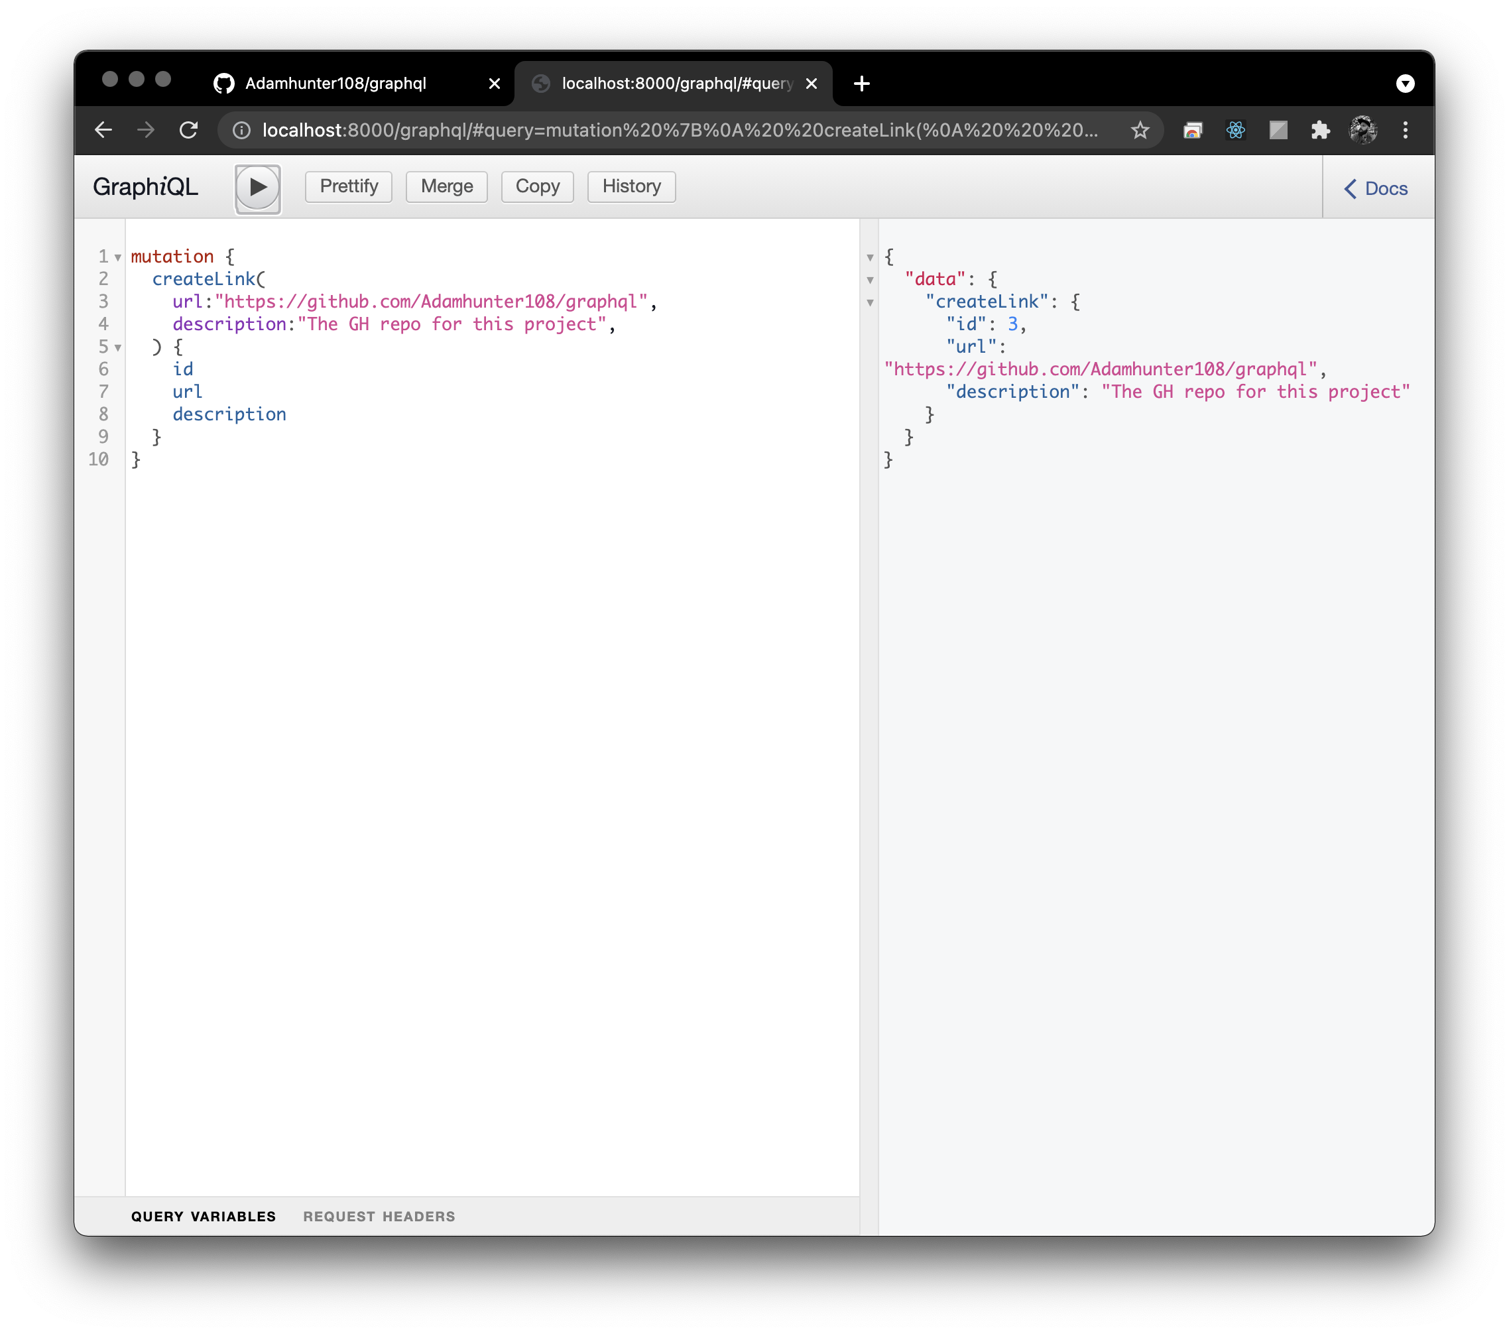The image size is (1509, 1334).
Task: Run the GraphiQL query with play button
Action: click(258, 188)
